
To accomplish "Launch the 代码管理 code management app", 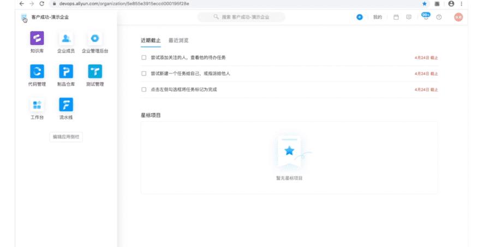I will (37, 71).
